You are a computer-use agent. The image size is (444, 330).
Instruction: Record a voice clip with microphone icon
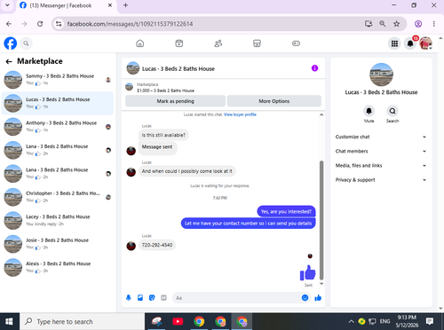coord(129,298)
